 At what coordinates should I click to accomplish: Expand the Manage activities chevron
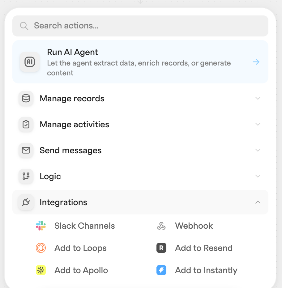pos(258,124)
